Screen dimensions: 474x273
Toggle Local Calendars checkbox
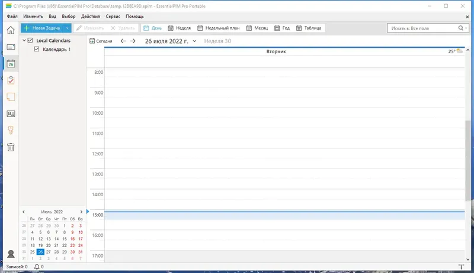30,40
